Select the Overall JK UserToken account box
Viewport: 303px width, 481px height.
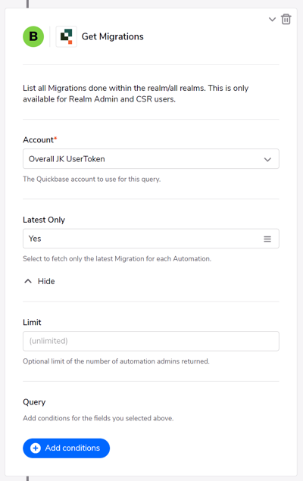[x=151, y=159]
